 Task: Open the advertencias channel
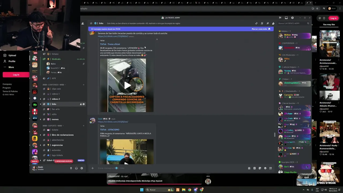pos(64,140)
